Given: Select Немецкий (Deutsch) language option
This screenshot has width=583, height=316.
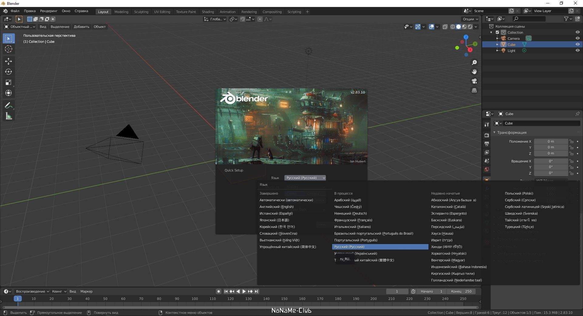Looking at the screenshot, I should [x=350, y=213].
